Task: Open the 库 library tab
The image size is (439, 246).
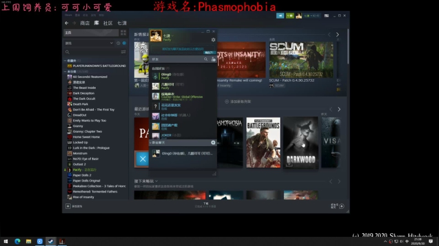Action: pos(96,23)
